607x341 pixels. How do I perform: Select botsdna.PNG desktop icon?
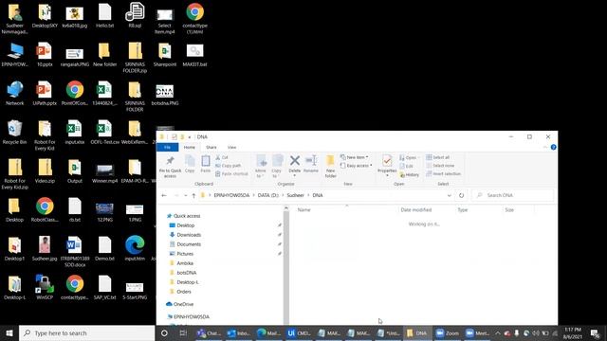pos(164,94)
